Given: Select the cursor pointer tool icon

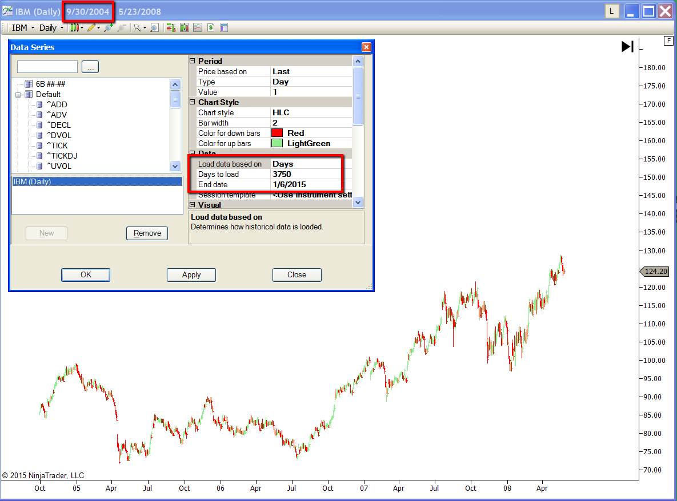Looking at the screenshot, I should pyautogui.click(x=137, y=27).
